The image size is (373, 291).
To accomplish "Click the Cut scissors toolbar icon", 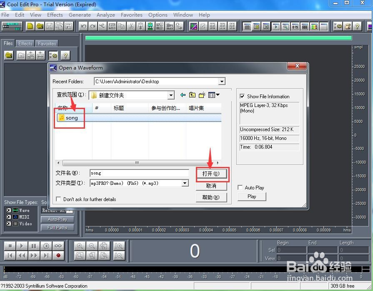I will 131,26.
